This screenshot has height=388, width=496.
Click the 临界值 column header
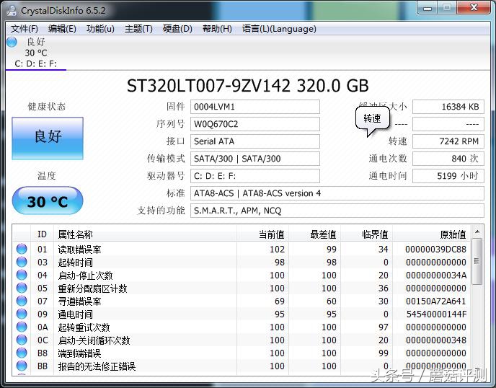coord(366,234)
